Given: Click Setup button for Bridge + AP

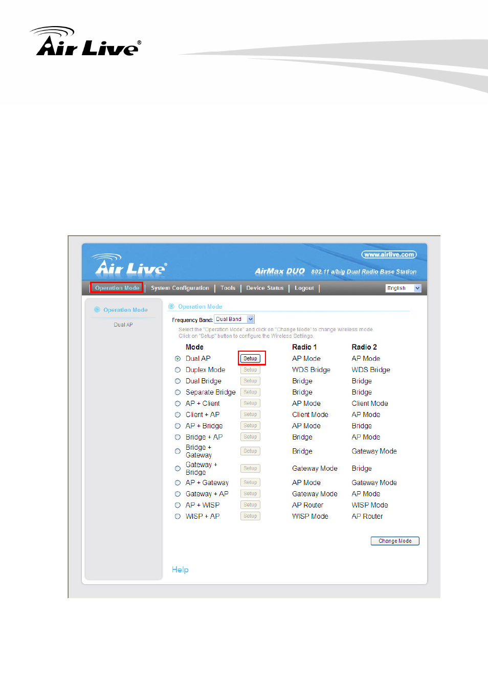Looking at the screenshot, I should point(250,438).
